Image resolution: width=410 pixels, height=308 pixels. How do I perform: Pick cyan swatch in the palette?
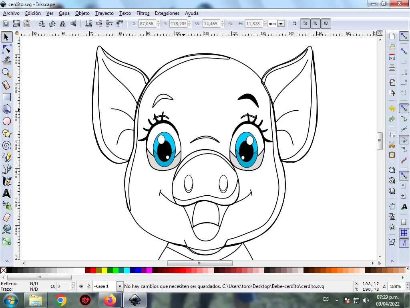click(127, 270)
